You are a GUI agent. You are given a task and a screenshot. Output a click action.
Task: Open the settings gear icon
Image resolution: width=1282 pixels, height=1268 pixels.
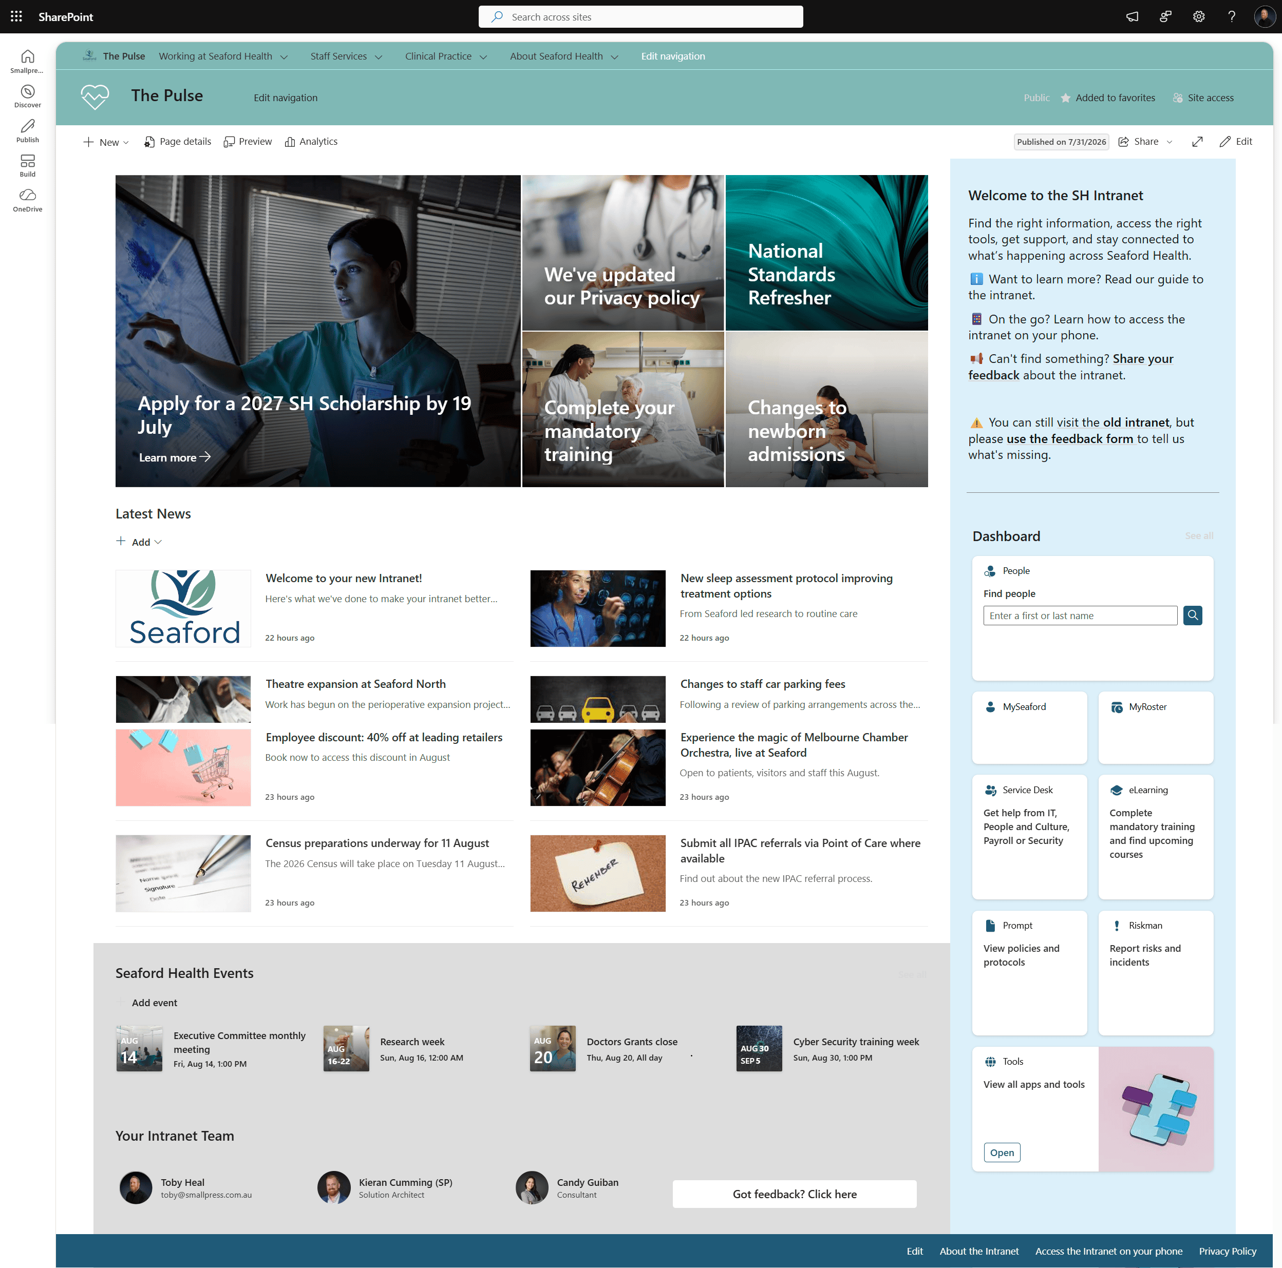(1198, 16)
